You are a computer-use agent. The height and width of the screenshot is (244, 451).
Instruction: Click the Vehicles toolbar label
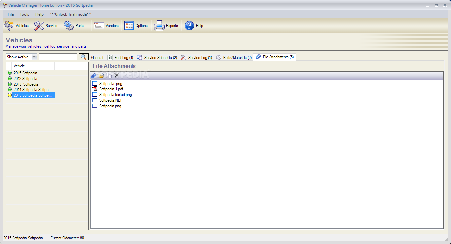[22, 26]
